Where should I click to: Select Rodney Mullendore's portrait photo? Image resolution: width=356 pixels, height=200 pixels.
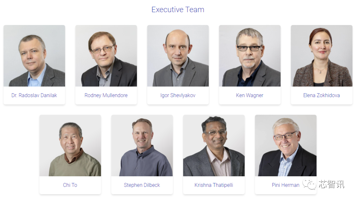106,56
